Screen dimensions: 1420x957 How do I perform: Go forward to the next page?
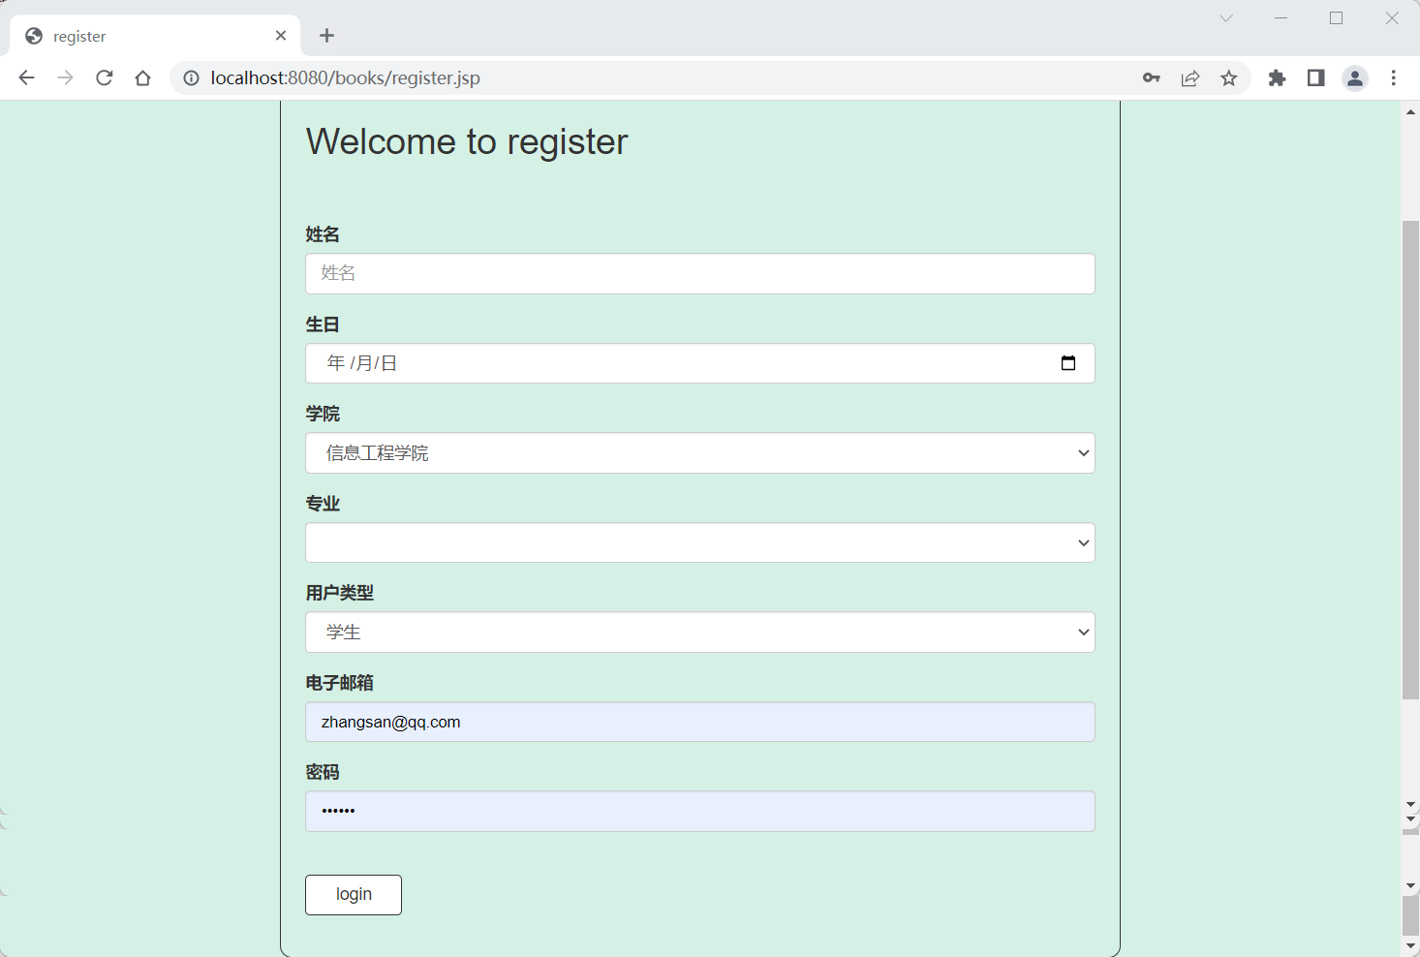point(65,78)
